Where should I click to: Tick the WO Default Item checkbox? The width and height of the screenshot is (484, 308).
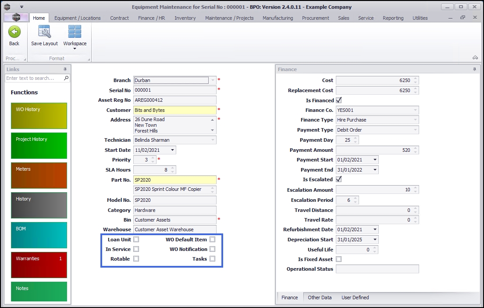coord(212,240)
